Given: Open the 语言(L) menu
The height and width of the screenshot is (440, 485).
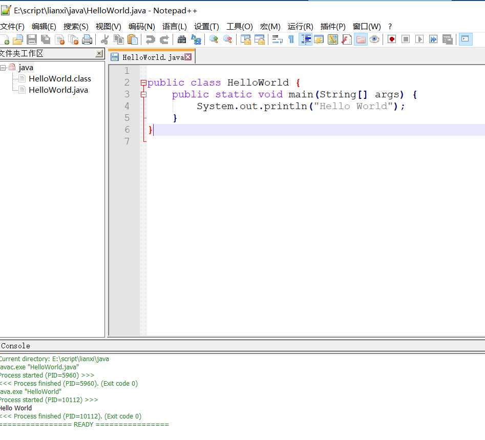Looking at the screenshot, I should 175,27.
